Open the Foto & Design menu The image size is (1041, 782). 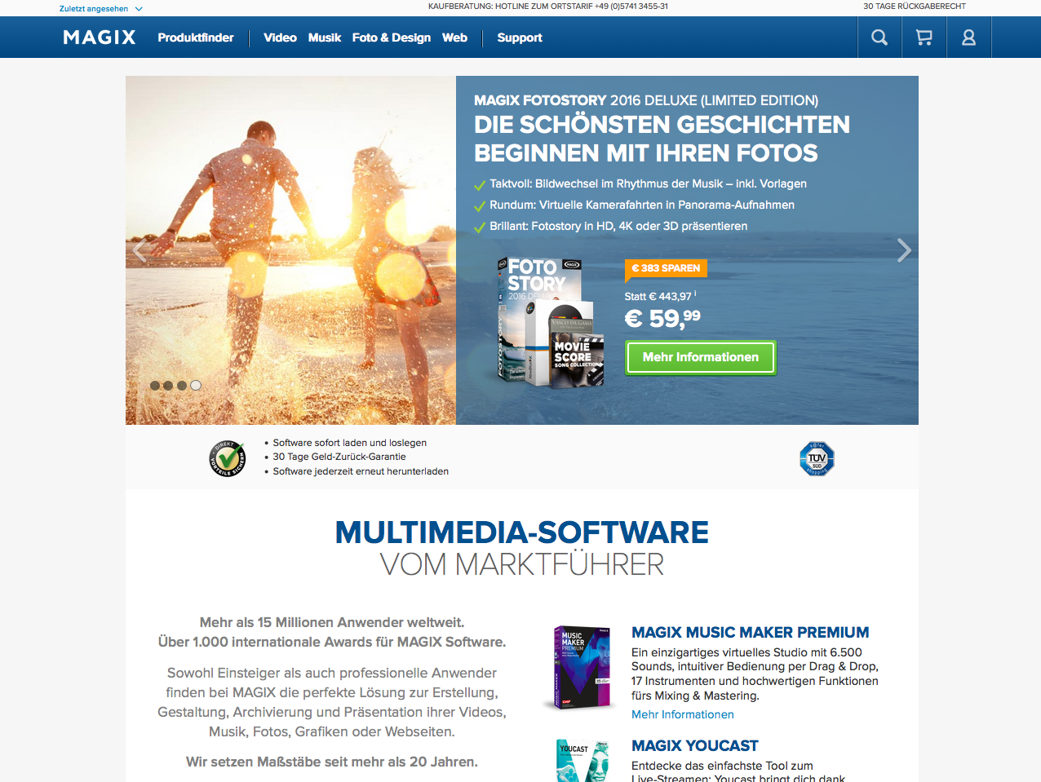392,38
